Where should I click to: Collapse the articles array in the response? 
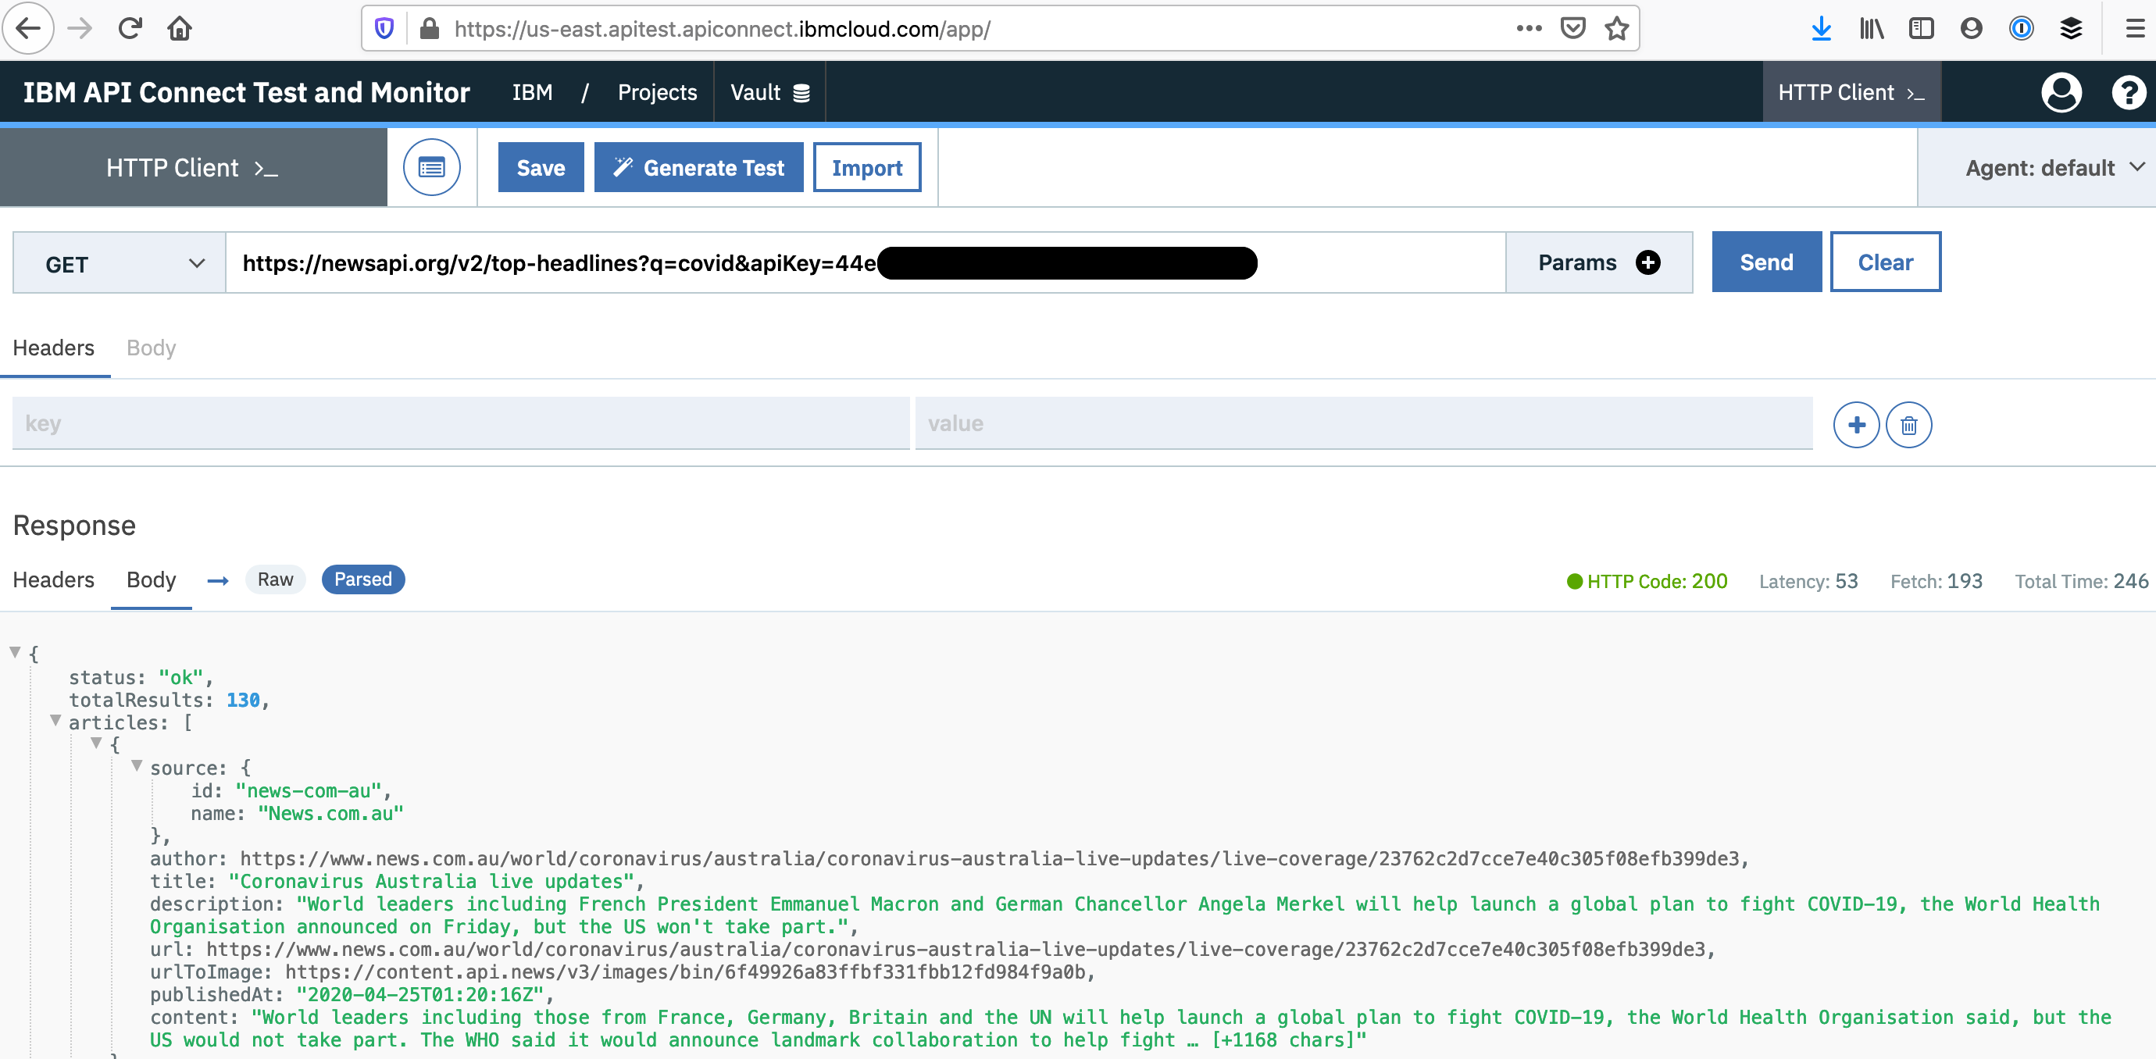click(x=55, y=721)
